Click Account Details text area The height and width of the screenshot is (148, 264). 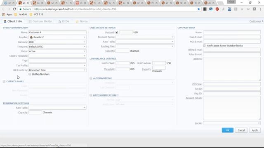point(232,108)
